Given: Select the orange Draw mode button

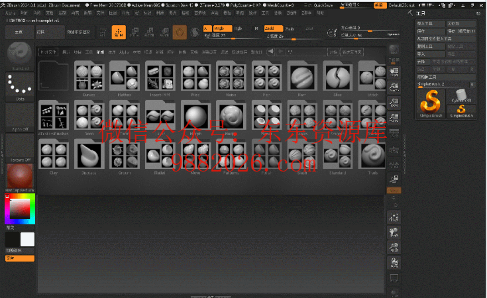Looking at the screenshot, I should (x=119, y=32).
